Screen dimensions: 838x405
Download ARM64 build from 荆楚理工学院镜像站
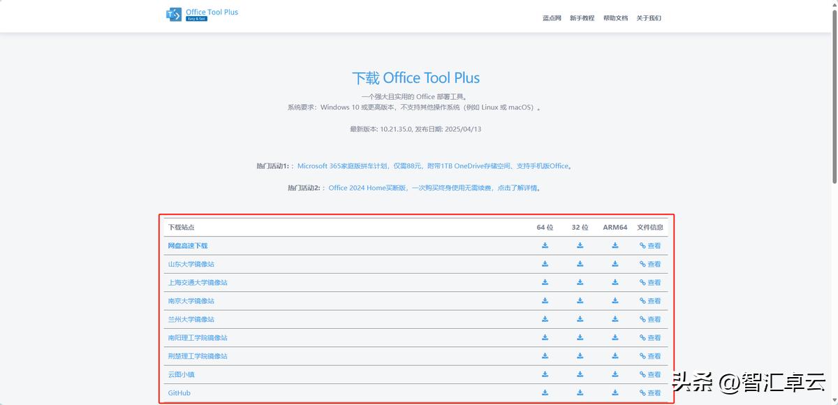point(615,355)
